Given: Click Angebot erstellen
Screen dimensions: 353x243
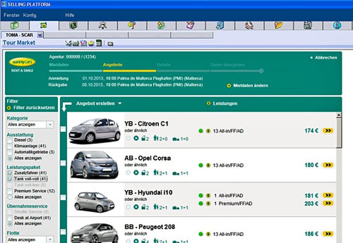Looking at the screenshot, I should [x=95, y=103].
